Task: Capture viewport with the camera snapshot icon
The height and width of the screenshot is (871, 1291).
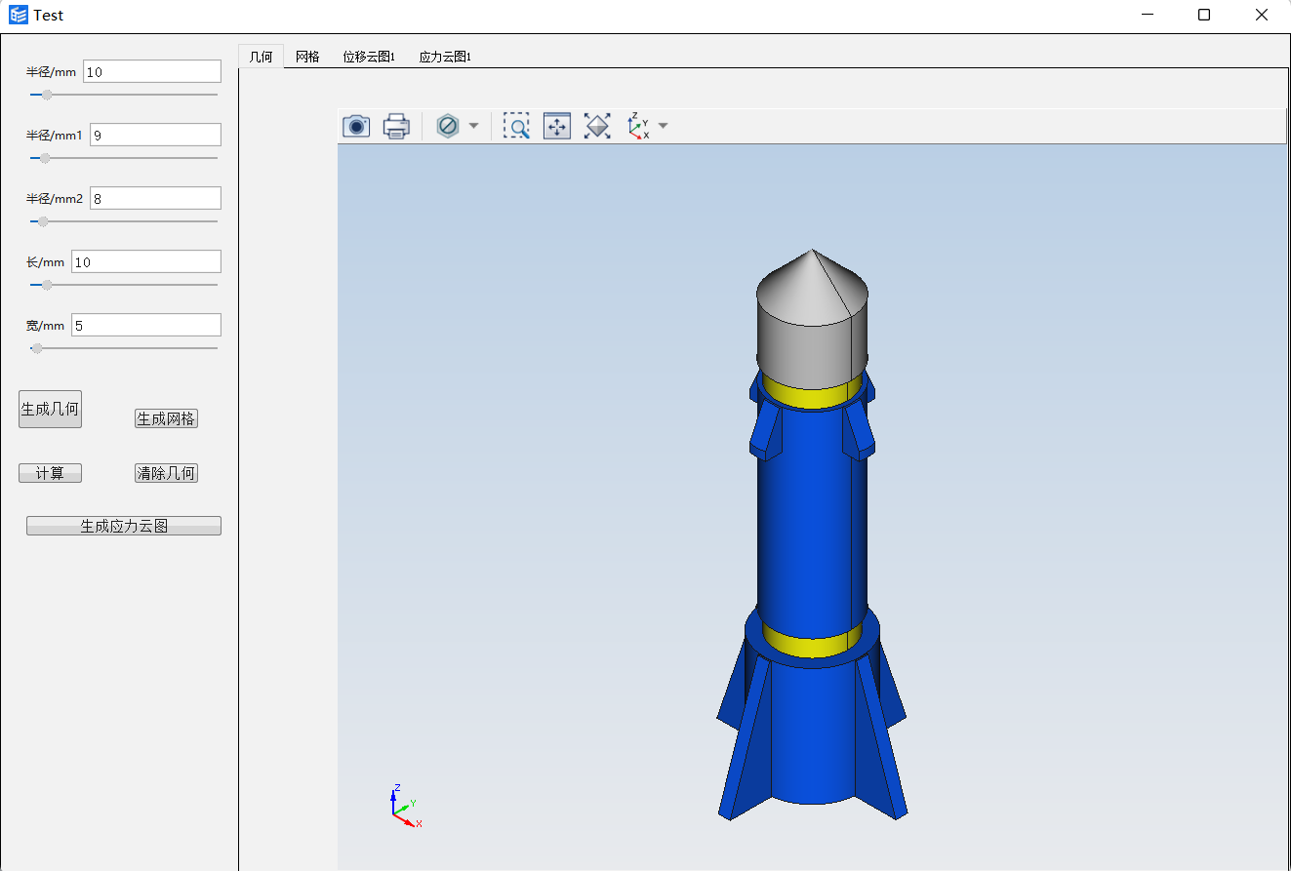Action: click(356, 126)
